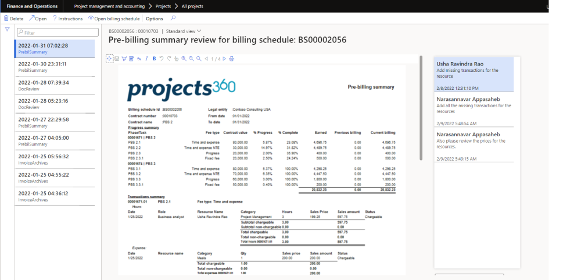Select the 2022-01-31 07:02:28 PrebilSummary record
The image size is (581, 280).
55,49
